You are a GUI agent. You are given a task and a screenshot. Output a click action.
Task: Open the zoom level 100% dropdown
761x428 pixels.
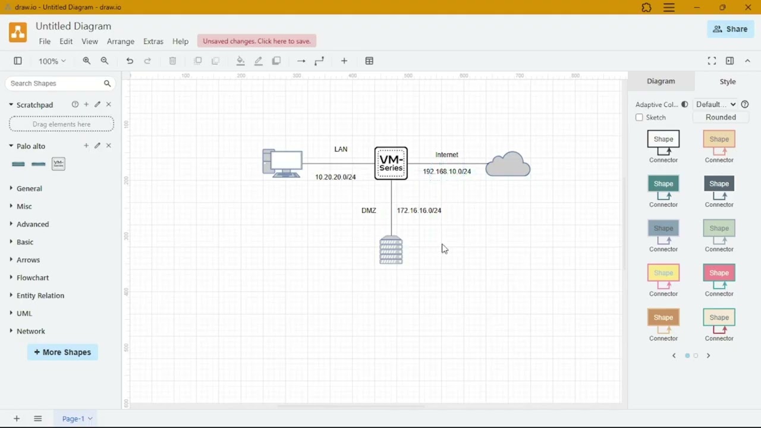click(x=52, y=61)
